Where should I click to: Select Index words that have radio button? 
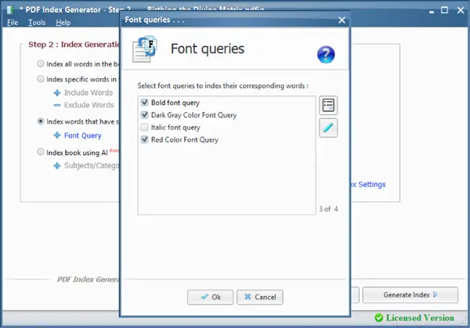click(x=41, y=121)
